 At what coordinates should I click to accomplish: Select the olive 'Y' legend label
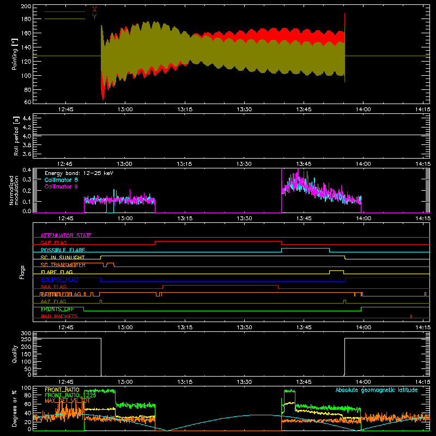[94, 17]
